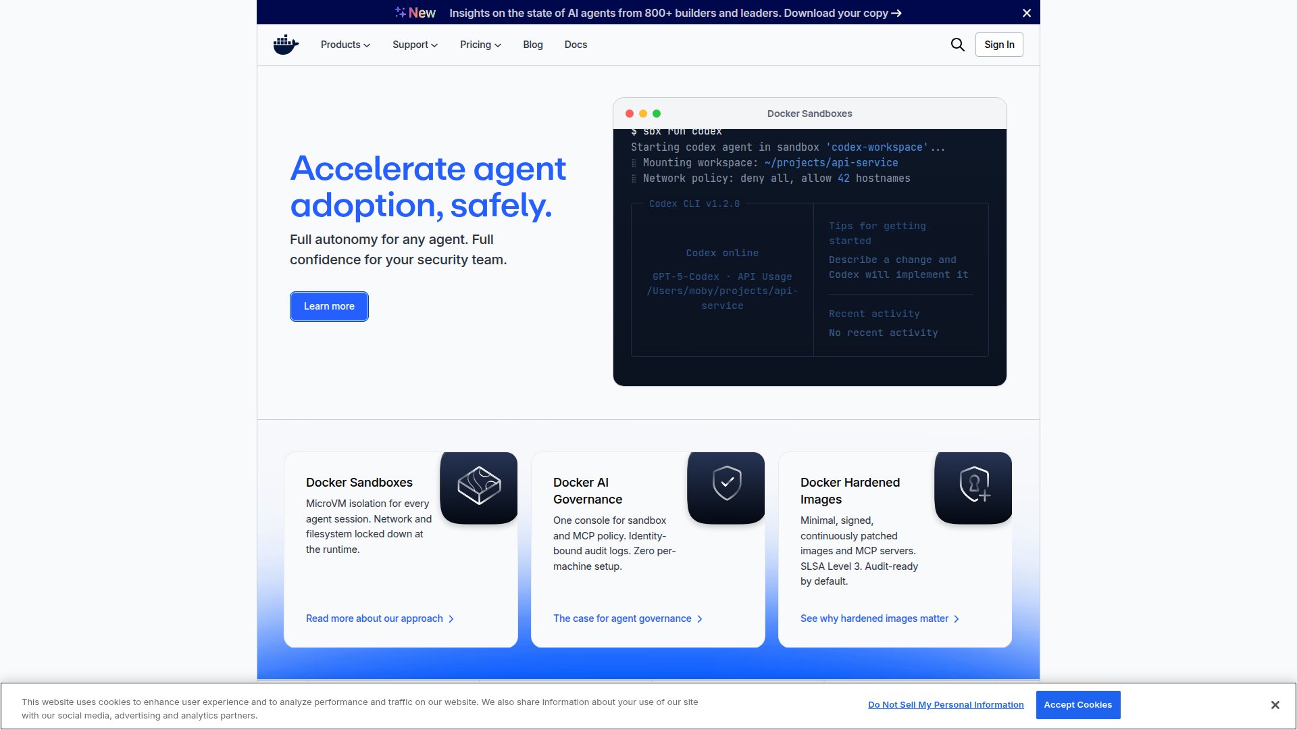
Task: Dismiss the top announcement banner
Action: point(1027,13)
